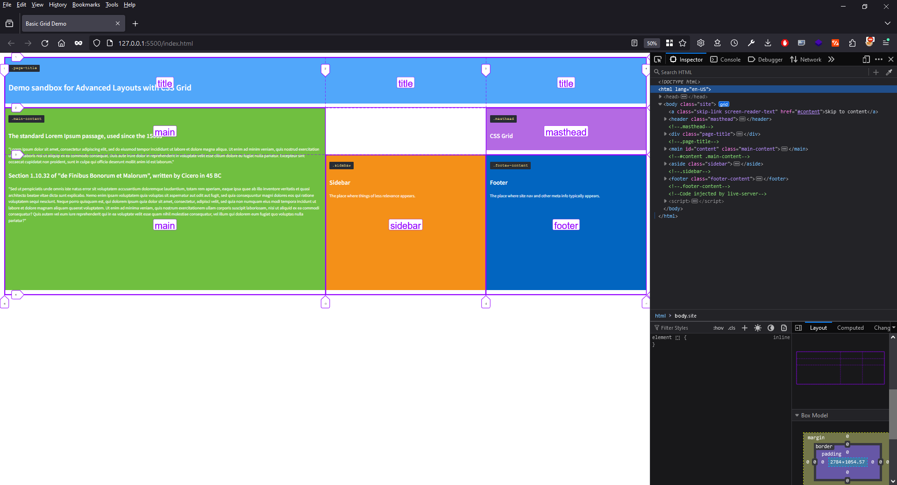Create a new node with the plus icon
Screen dimensions: 897x485
876,72
